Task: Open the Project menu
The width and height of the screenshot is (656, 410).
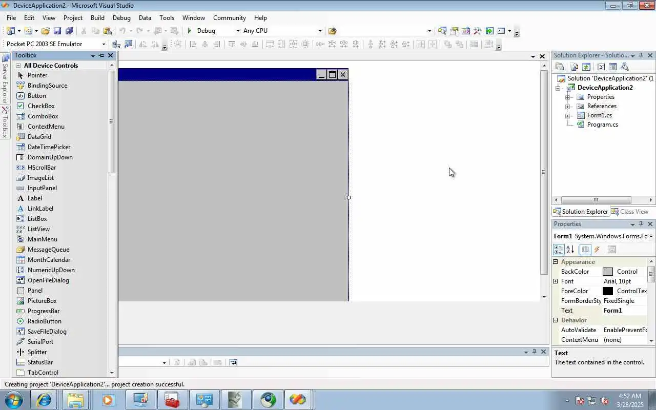Action: (73, 17)
